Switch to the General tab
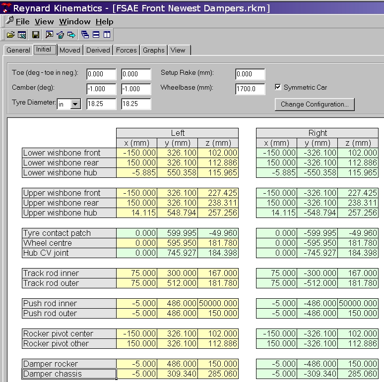384x382 pixels. (x=18, y=50)
